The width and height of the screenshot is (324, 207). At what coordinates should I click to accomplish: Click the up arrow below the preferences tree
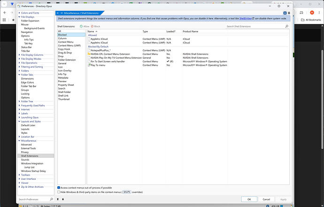[58, 199]
